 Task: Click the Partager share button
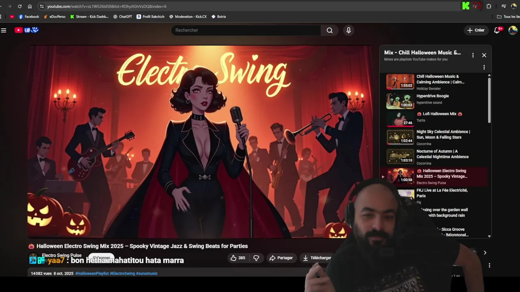[x=281, y=258]
